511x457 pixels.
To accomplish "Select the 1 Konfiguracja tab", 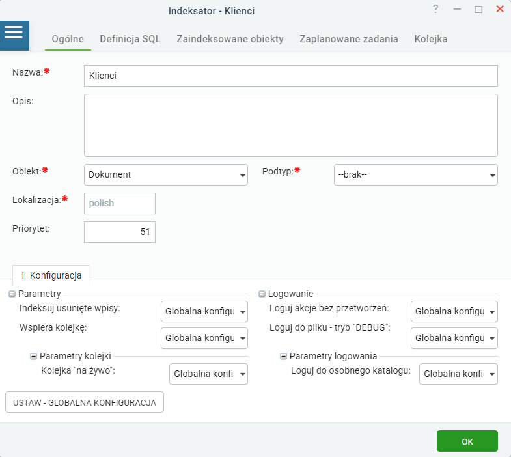I will click(51, 275).
